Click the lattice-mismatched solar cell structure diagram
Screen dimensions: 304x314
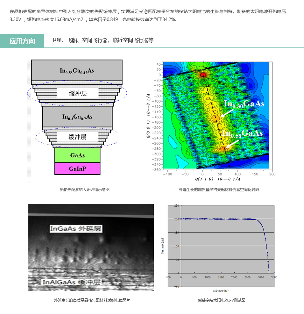(77, 119)
